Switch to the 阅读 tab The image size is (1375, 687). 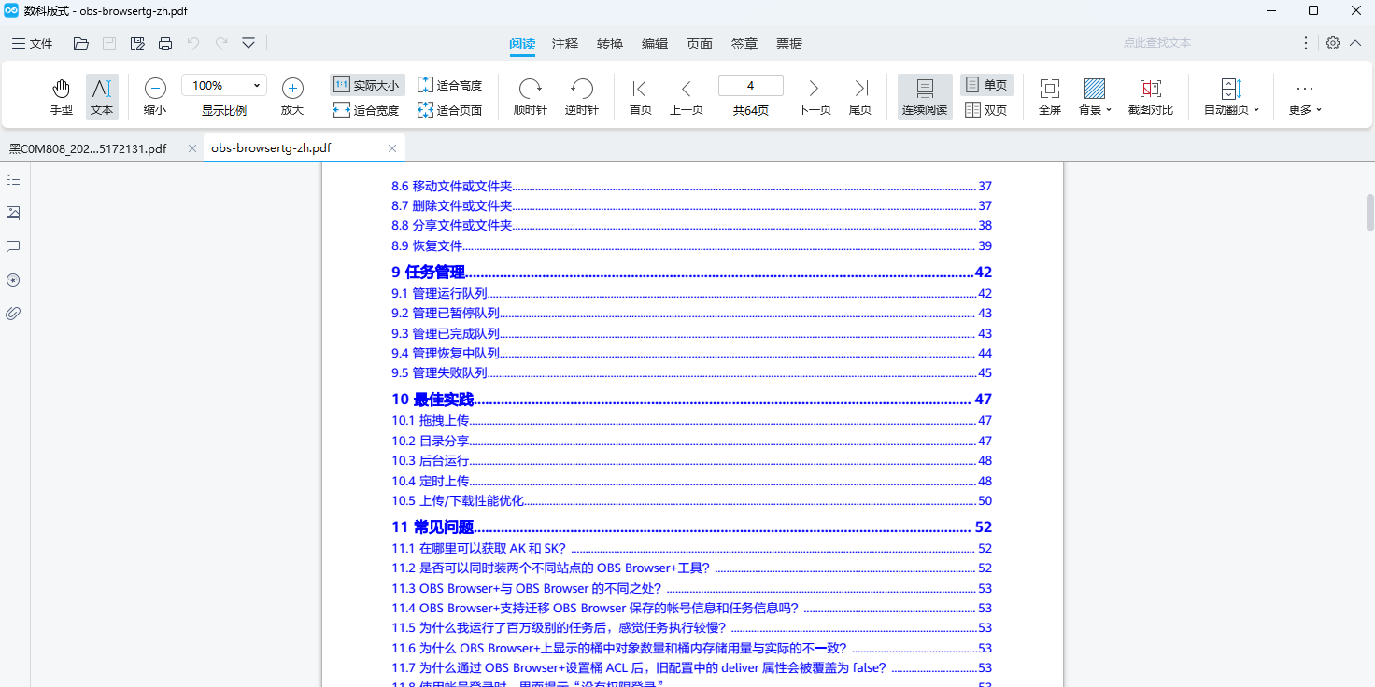(x=522, y=44)
